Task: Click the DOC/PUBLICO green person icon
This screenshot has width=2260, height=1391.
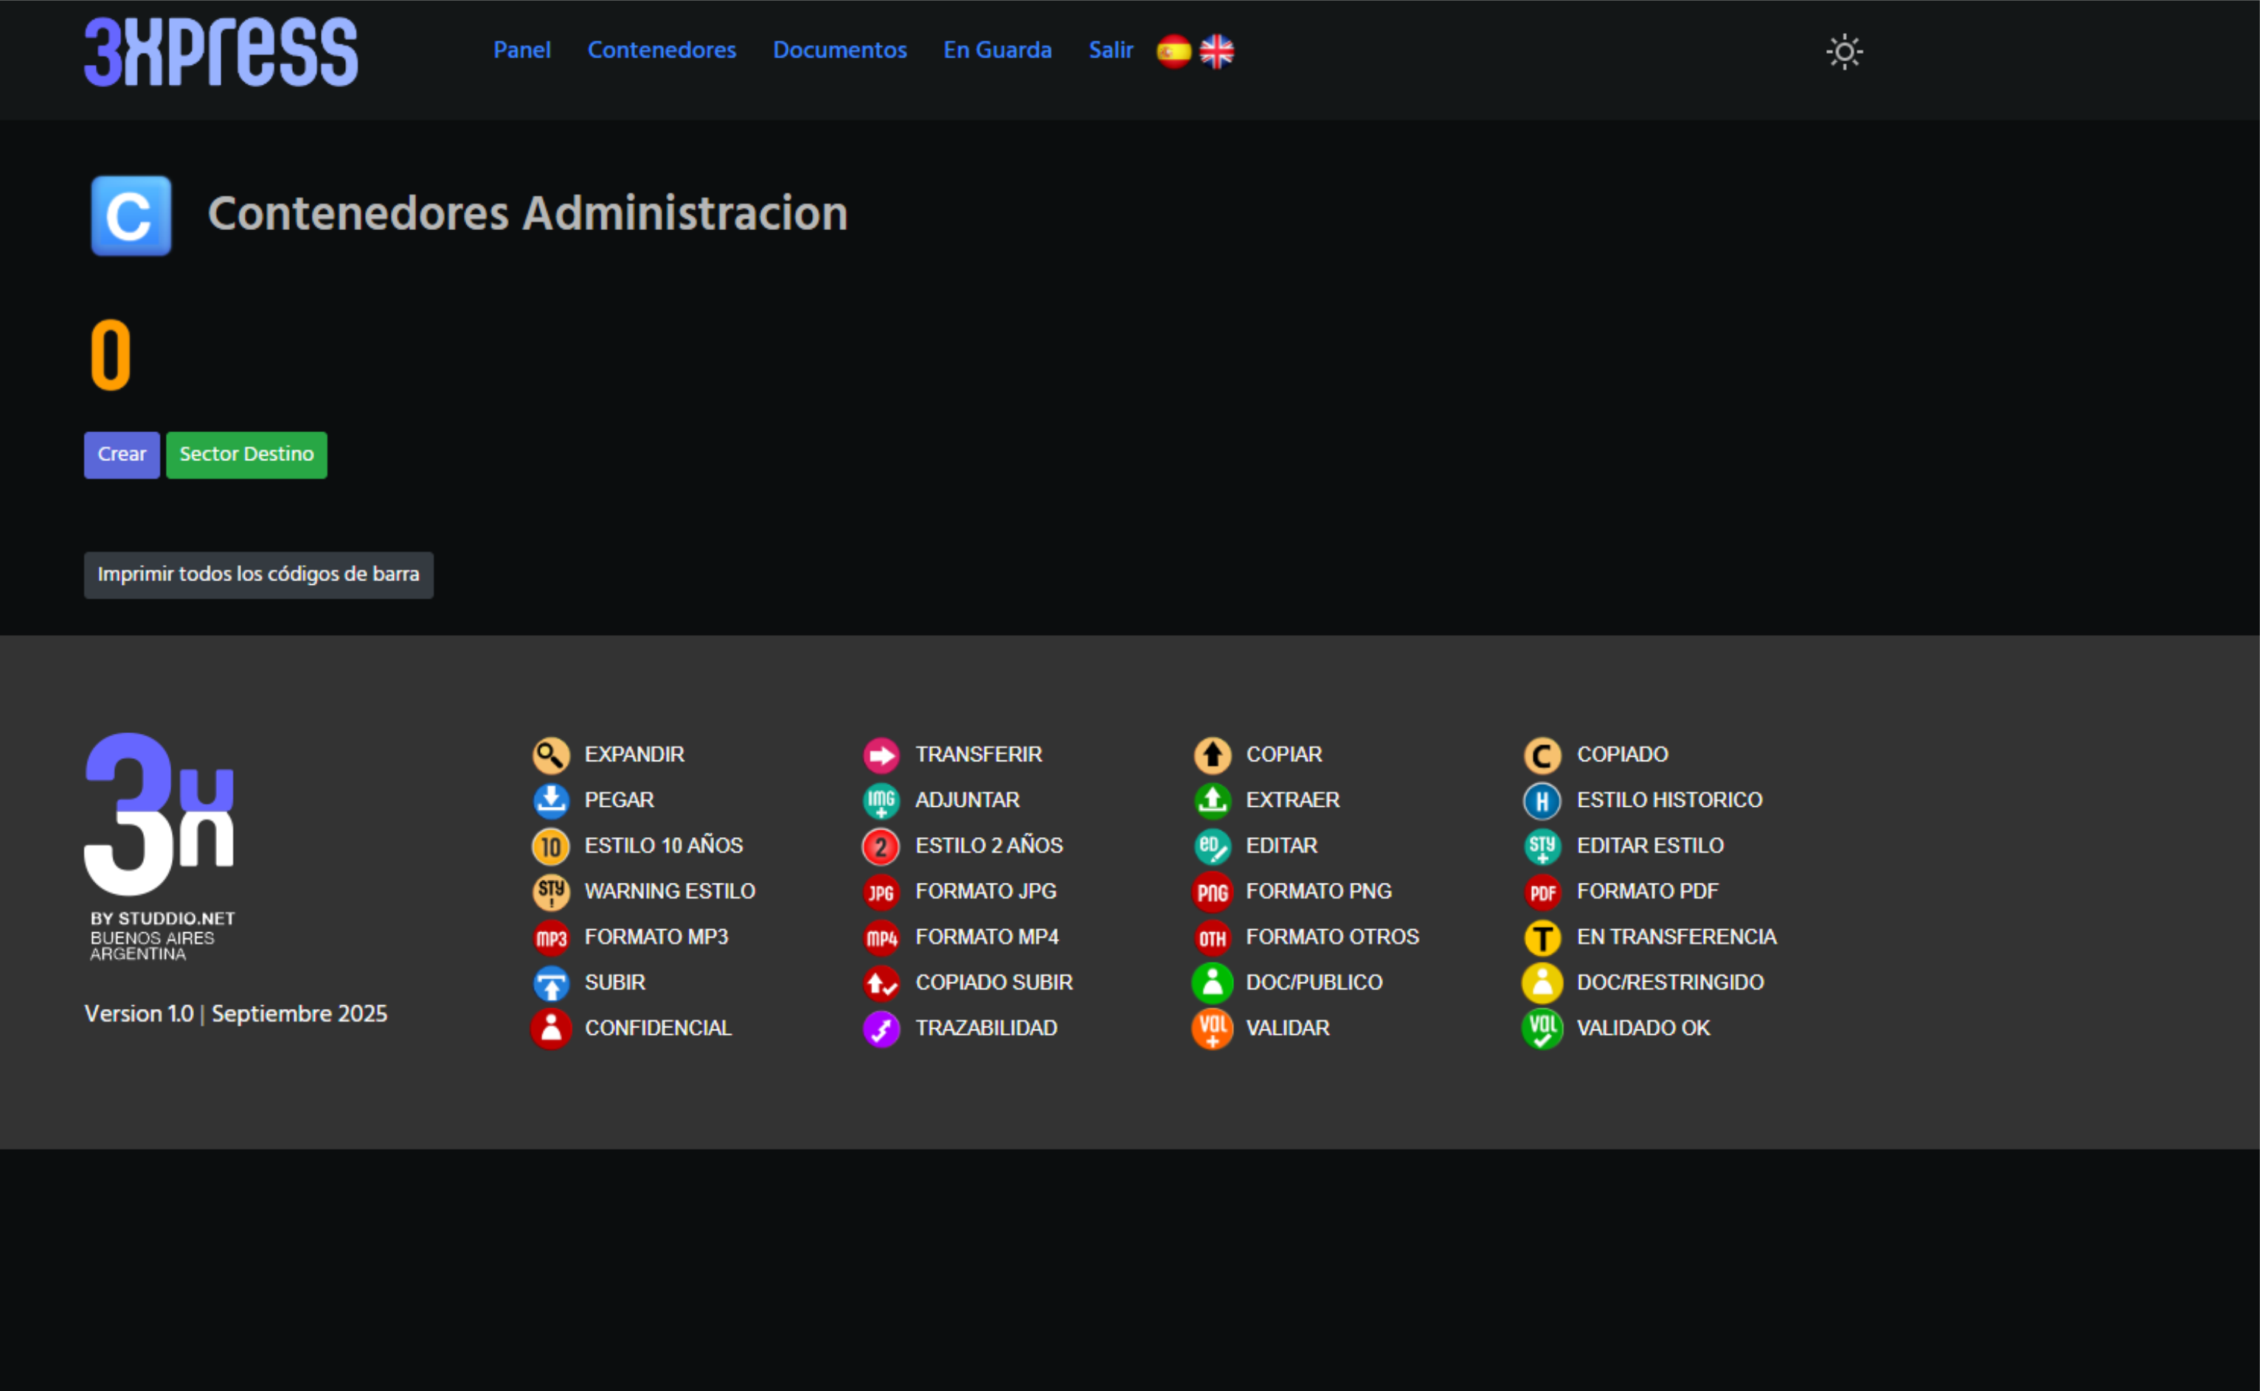Action: (1211, 982)
